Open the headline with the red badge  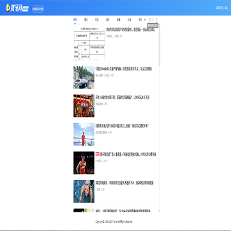tap(128, 154)
